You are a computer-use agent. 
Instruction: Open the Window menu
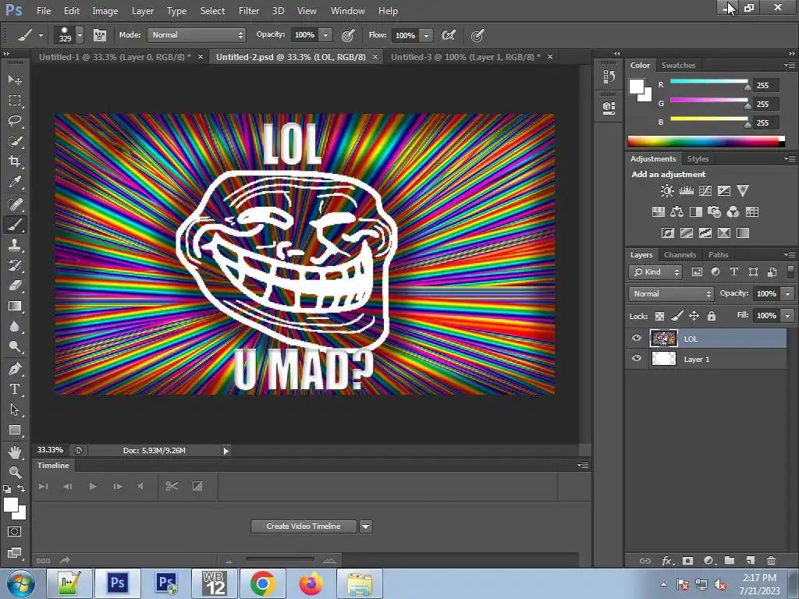click(347, 11)
